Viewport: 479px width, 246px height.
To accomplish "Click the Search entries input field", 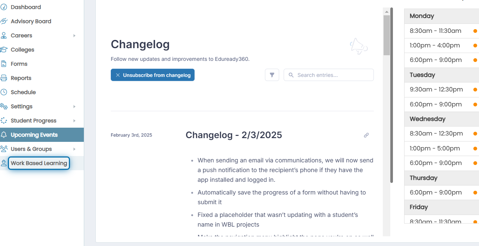I will [329, 75].
